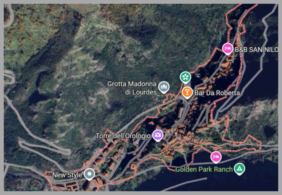Open Grotta Madonna di Lourdes shrine marker
This screenshot has width=282, height=195.
[x=164, y=87]
